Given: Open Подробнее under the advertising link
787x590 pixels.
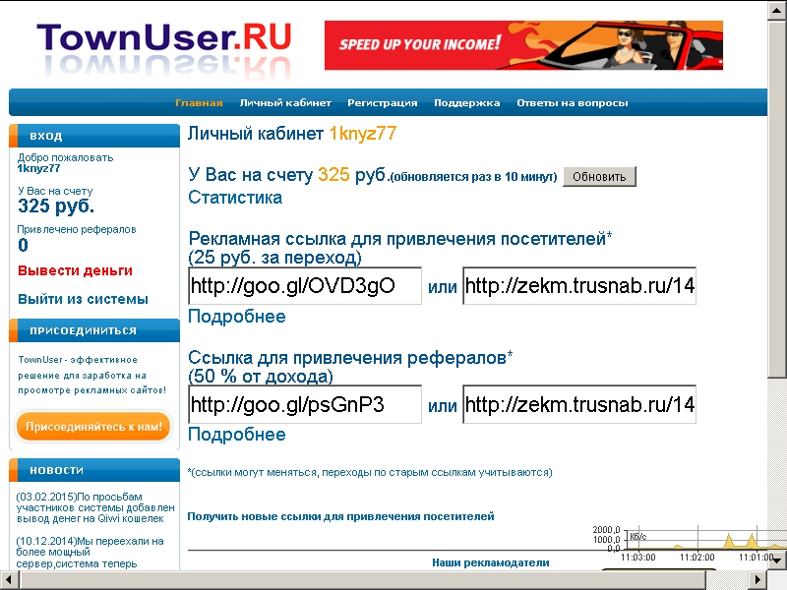Looking at the screenshot, I should [x=236, y=317].
